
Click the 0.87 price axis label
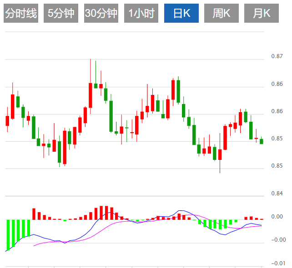(x=277, y=56)
